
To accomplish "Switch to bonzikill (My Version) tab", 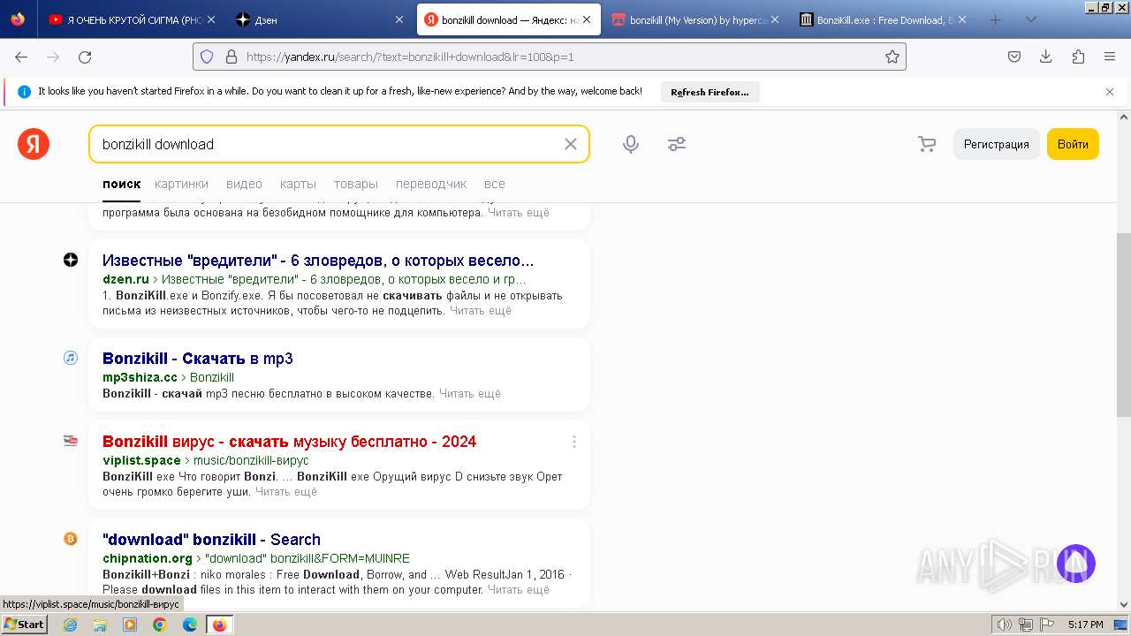I will pos(695,19).
